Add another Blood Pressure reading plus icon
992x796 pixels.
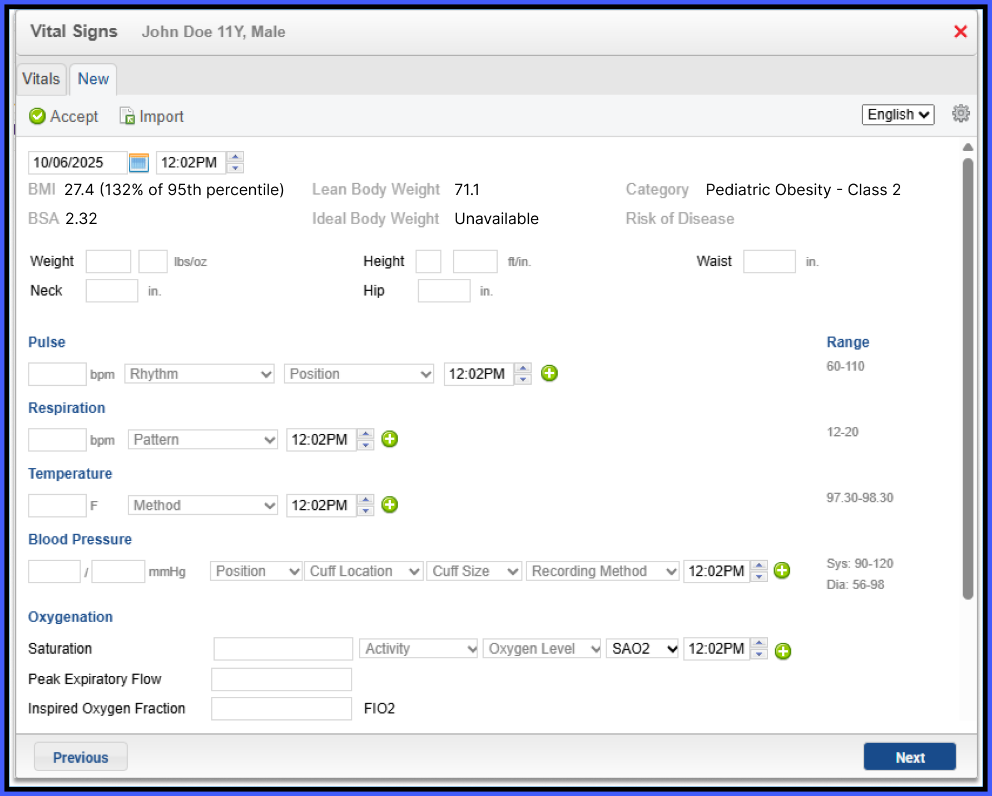click(x=782, y=570)
